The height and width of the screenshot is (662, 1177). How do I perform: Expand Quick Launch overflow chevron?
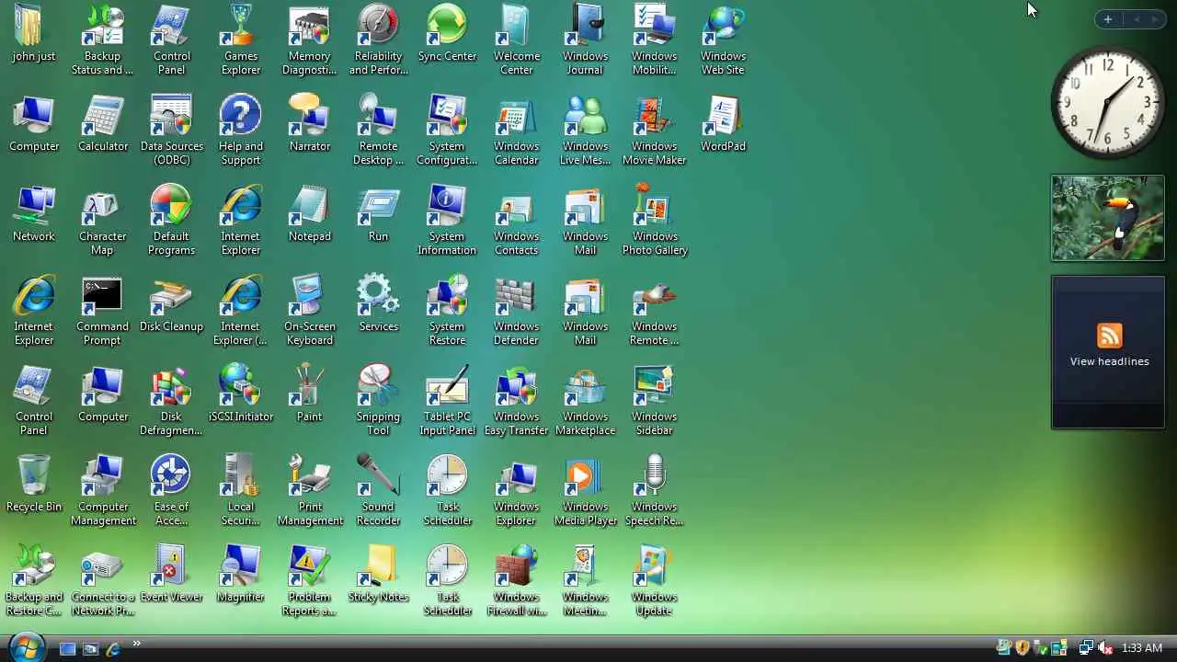(x=137, y=644)
